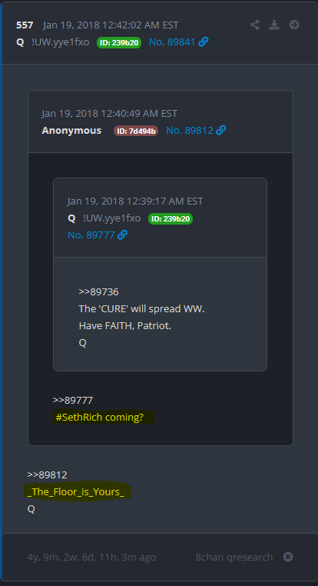Click the _The_Floor_is_Yours_ highlighted text
This screenshot has width=318, height=586.
tap(78, 492)
